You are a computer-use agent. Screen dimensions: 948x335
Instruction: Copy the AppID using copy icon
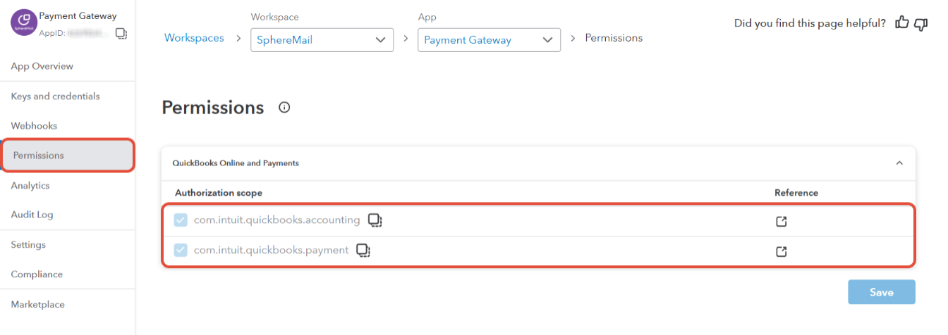pos(121,33)
